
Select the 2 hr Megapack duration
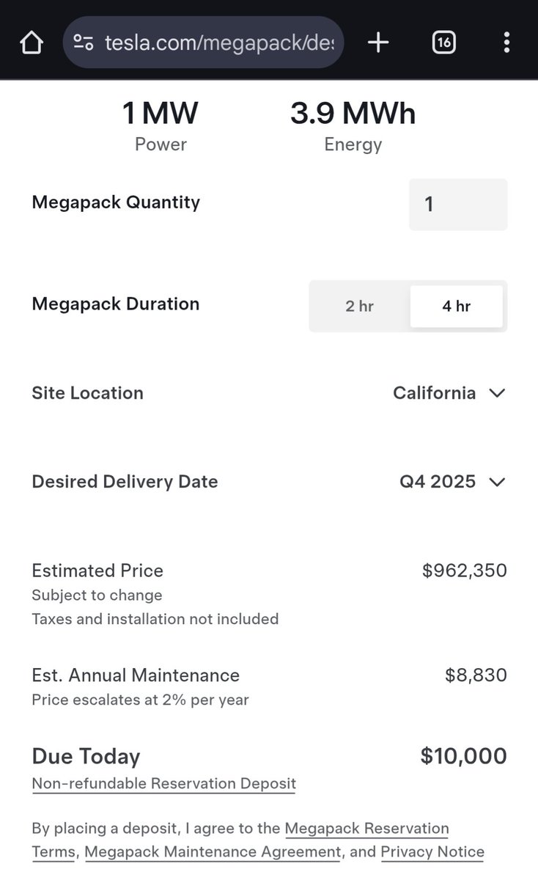coord(359,306)
